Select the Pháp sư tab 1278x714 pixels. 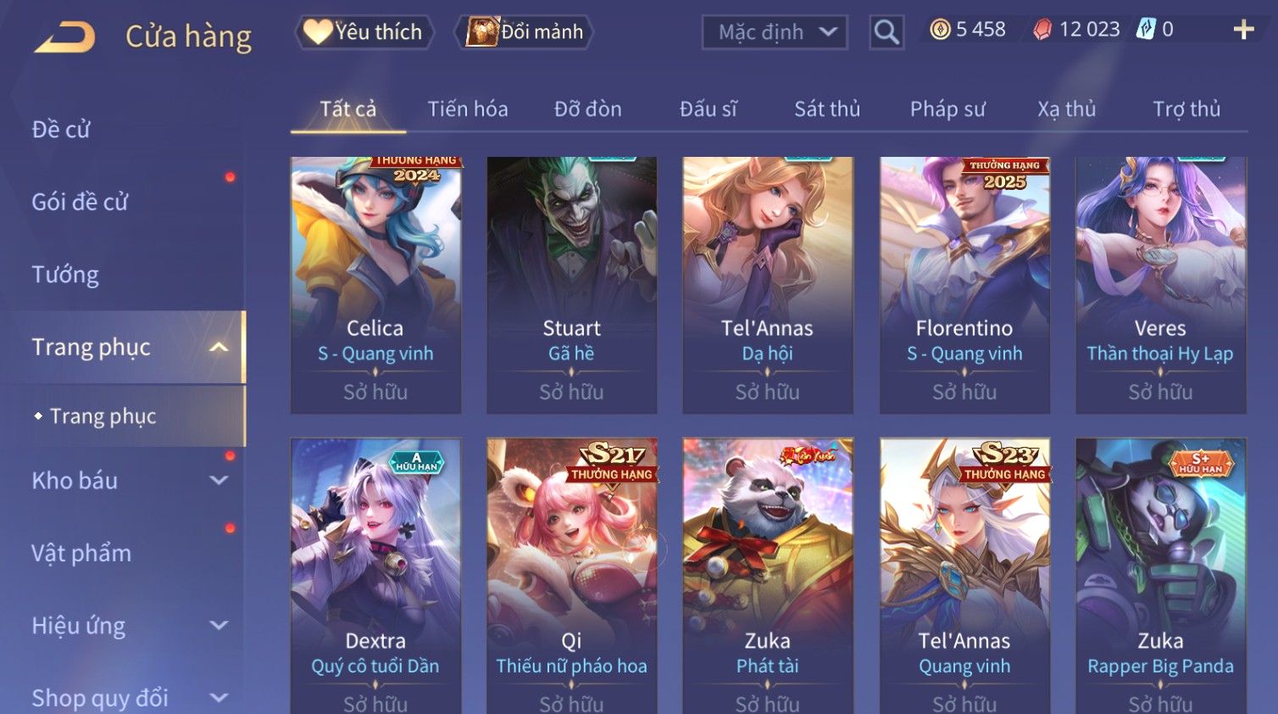point(947,109)
